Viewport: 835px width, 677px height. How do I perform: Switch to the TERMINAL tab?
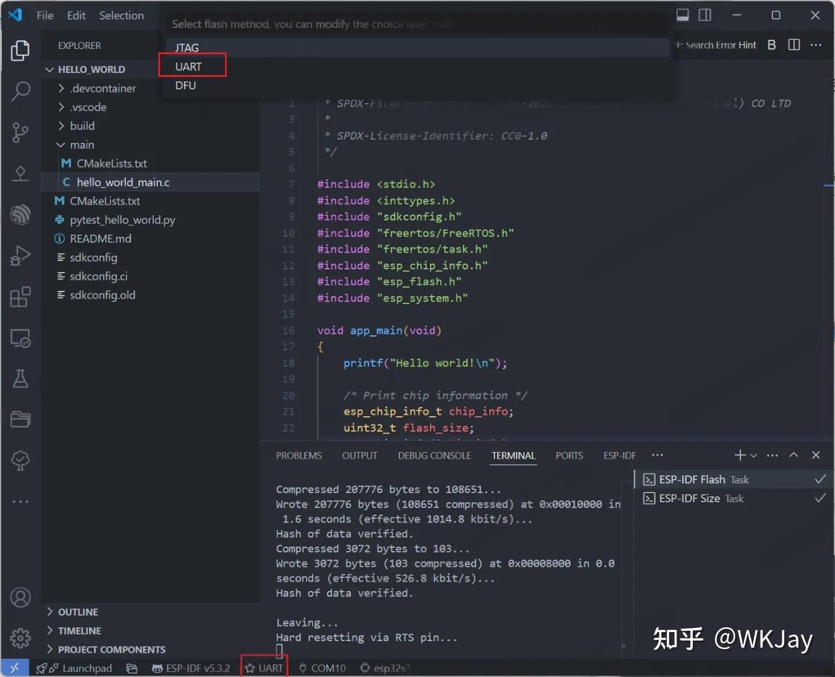pos(513,455)
